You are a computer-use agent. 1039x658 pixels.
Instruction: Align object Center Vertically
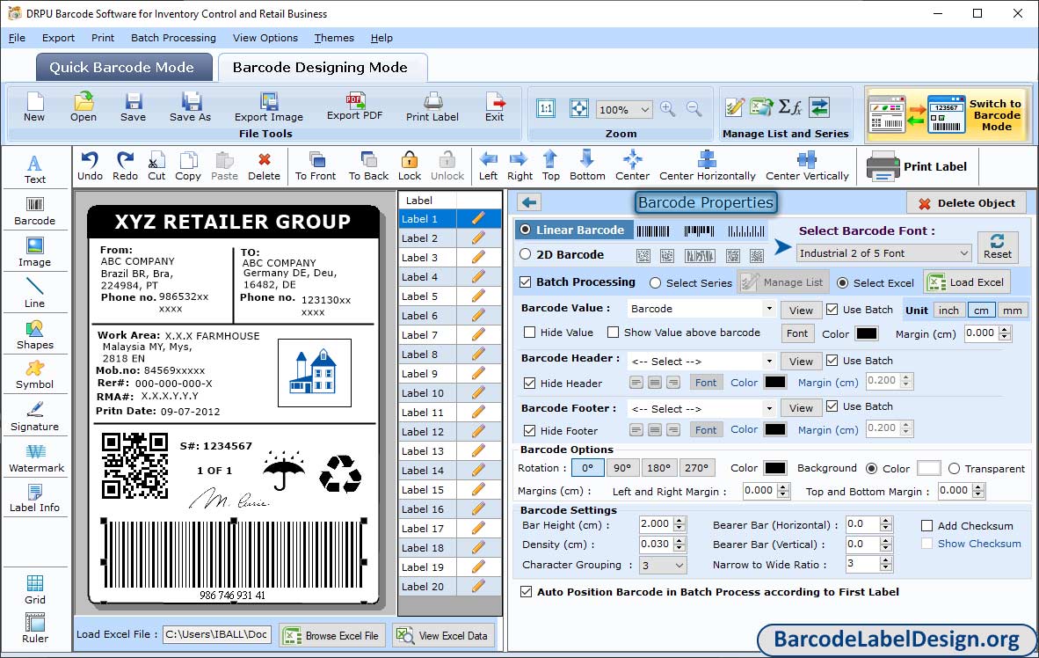(807, 166)
